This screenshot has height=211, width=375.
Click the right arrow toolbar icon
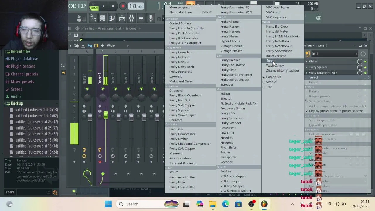[x=141, y=18]
